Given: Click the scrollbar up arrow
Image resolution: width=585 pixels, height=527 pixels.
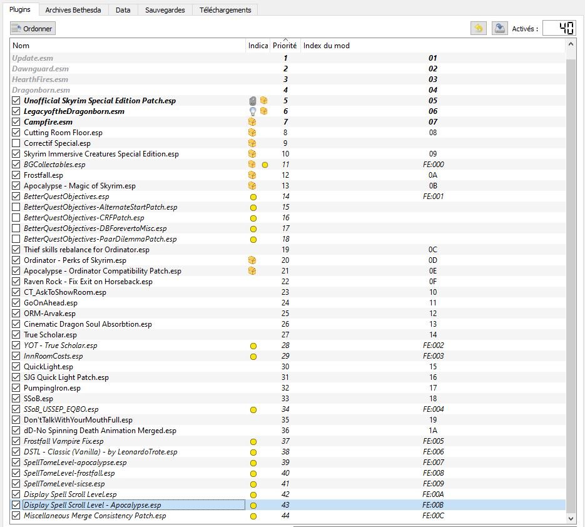Looking at the screenshot, I should (x=571, y=46).
